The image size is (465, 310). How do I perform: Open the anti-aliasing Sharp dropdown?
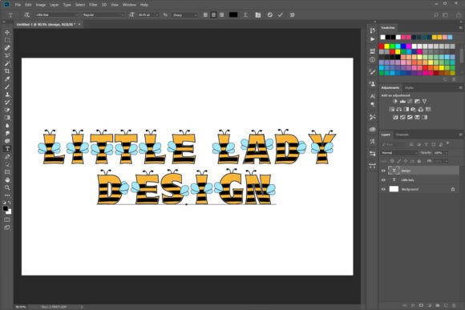click(184, 14)
